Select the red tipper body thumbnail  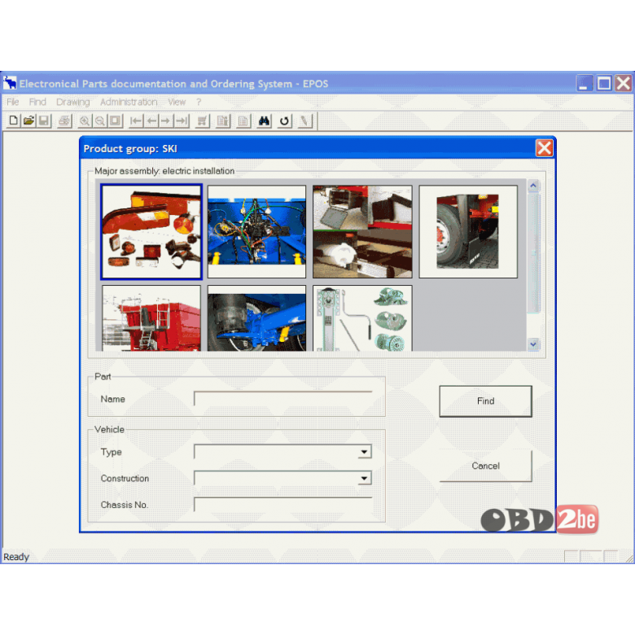(151, 317)
